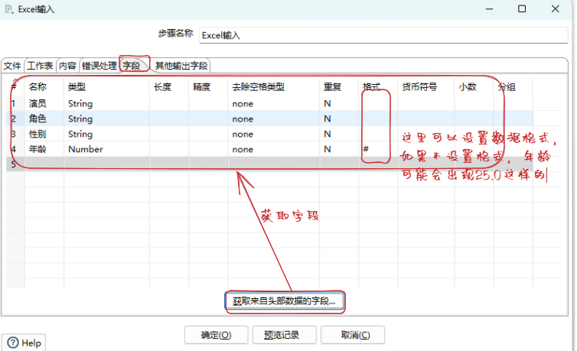Click the Number type cell for 年龄
This screenshot has height=351, width=577.
point(106,149)
